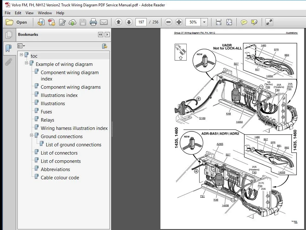
Task: Open the attachments paperclip panel icon
Action: click(9, 62)
